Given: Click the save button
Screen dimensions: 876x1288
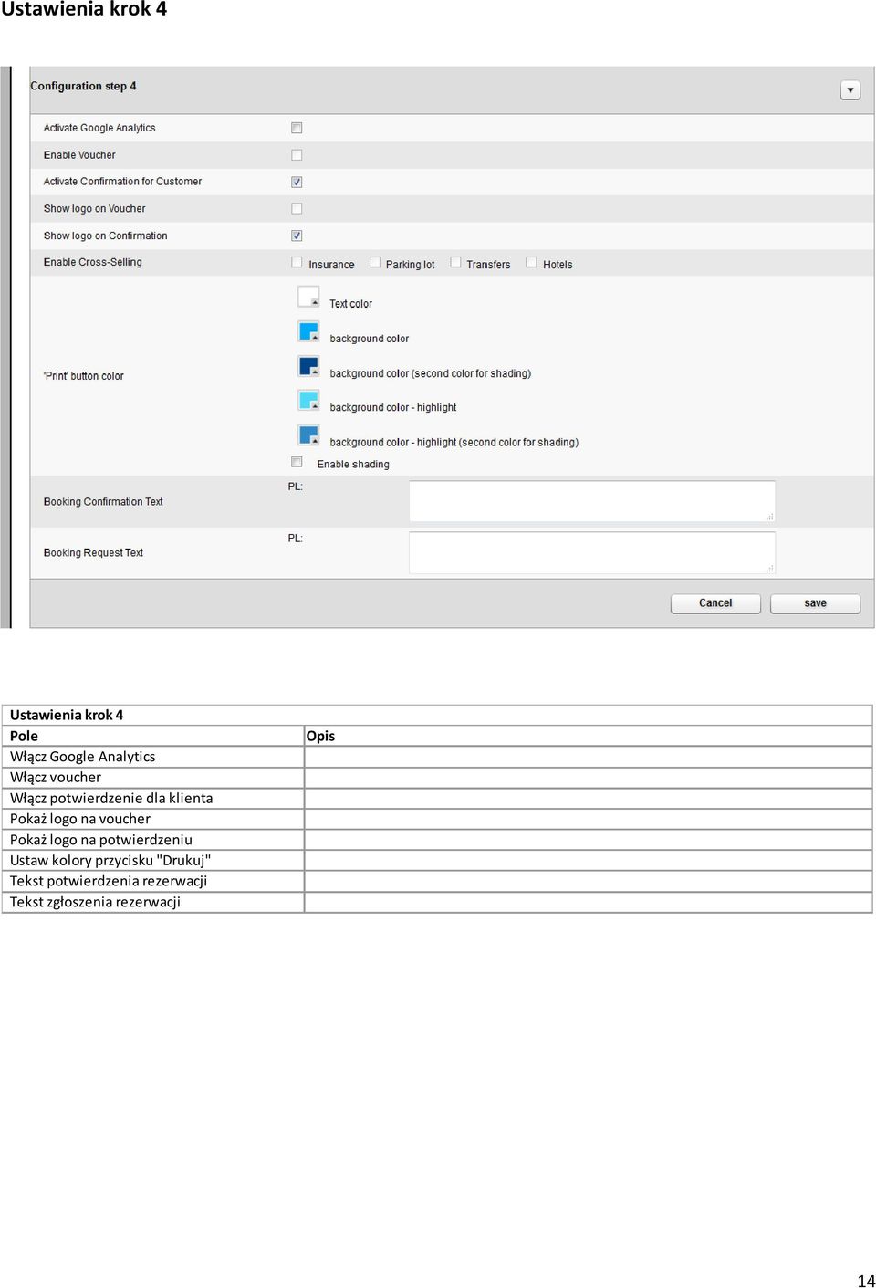Looking at the screenshot, I should coord(815,603).
